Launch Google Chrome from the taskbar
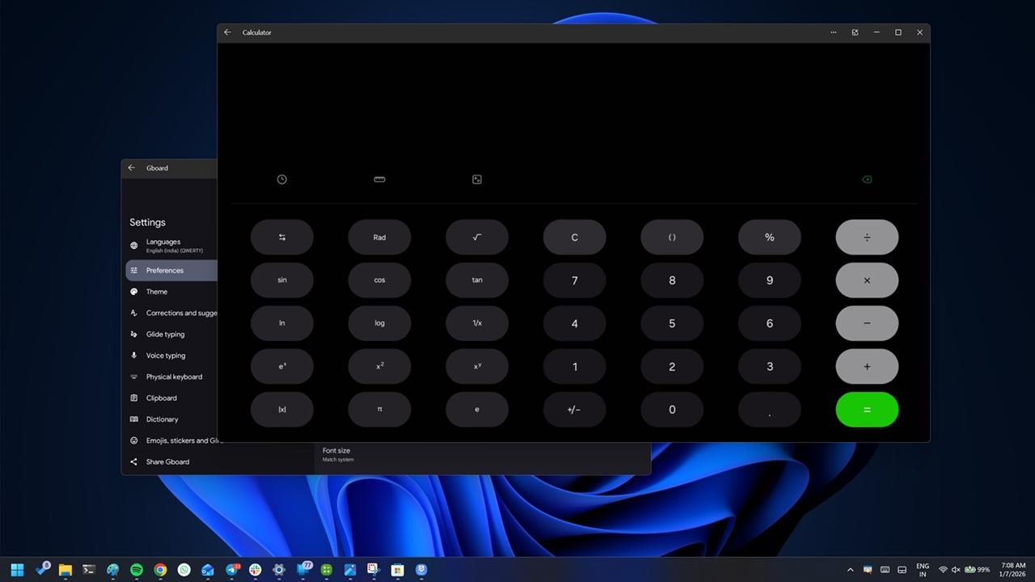Screen dimensions: 1035x582 click(x=160, y=570)
